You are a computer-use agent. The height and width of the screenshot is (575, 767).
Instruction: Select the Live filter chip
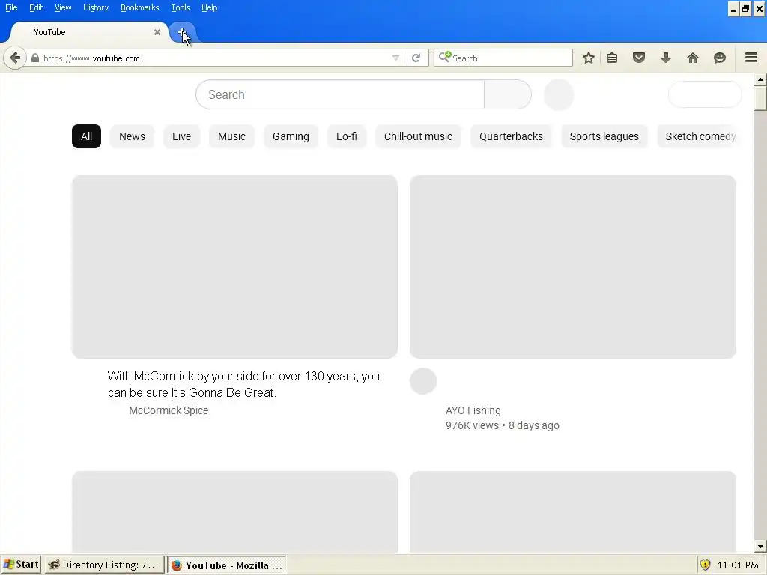(x=181, y=136)
